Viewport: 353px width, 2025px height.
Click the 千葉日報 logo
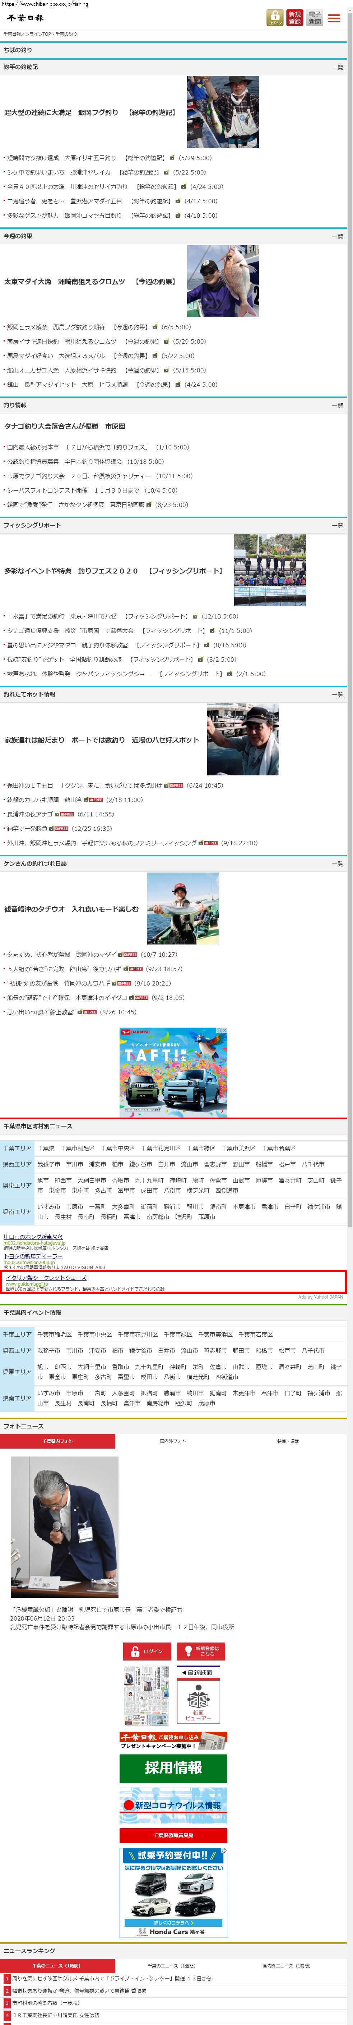25,17
